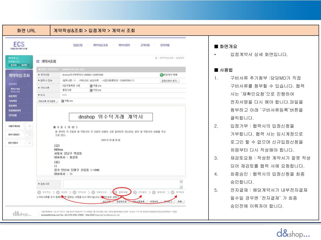
Task: Click the d&shop footer logo on the web page
Action: (22, 214)
